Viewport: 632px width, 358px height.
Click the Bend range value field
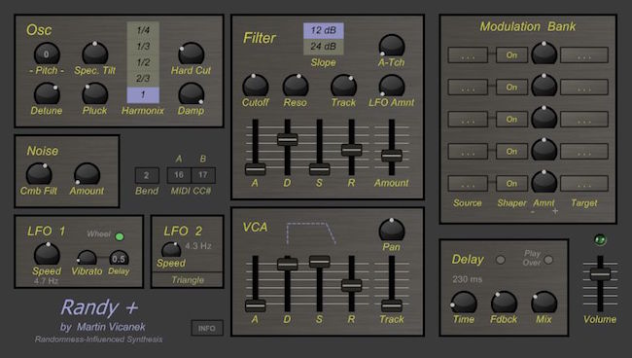147,175
